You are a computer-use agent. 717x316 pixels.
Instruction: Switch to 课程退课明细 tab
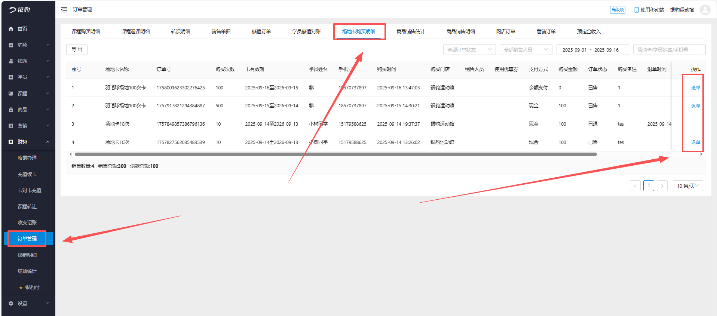click(135, 31)
